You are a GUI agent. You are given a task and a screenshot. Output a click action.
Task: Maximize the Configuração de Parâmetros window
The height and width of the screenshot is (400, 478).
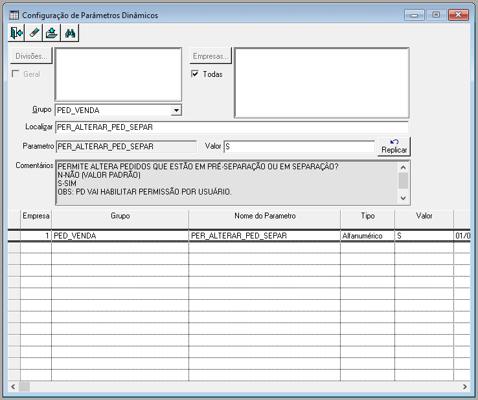click(x=437, y=15)
